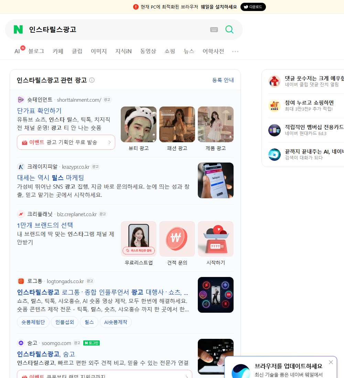Switch to the AI tab
The width and height of the screenshot is (344, 378).
[17, 51]
